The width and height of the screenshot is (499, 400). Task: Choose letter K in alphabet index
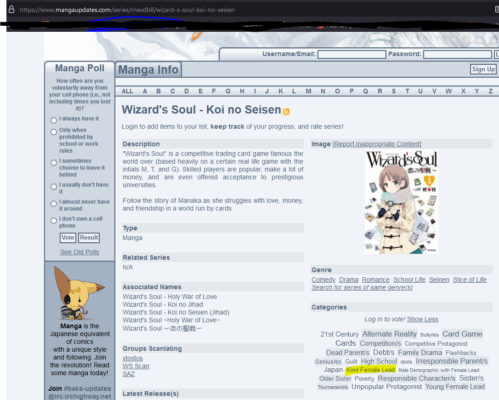pos(281,91)
